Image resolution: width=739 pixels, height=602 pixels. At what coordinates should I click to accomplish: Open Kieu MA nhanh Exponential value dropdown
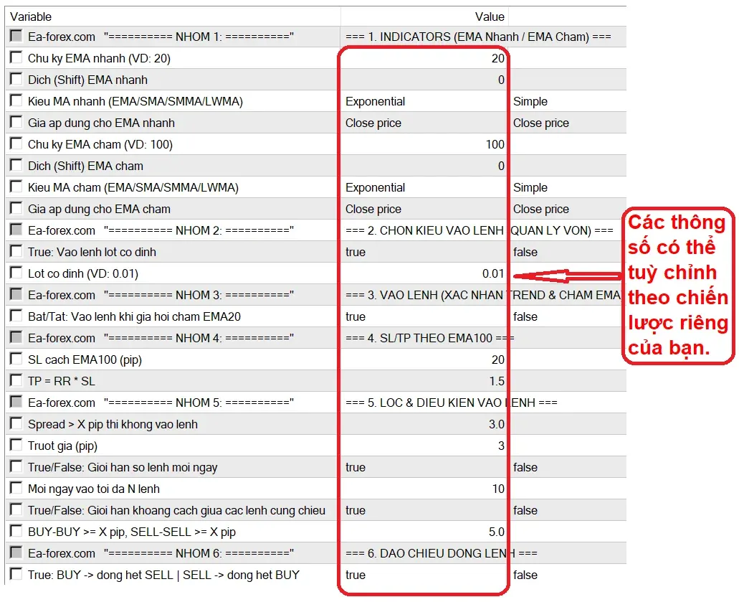point(424,101)
